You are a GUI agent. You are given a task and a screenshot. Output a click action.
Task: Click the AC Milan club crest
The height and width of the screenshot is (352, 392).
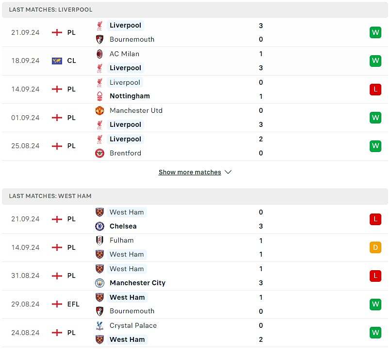coord(100,54)
